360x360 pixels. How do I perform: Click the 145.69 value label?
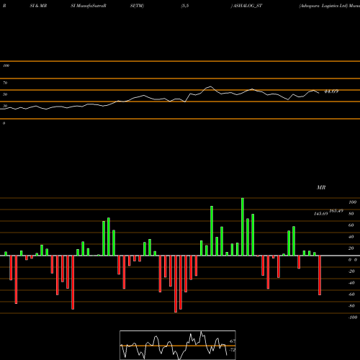(321, 214)
